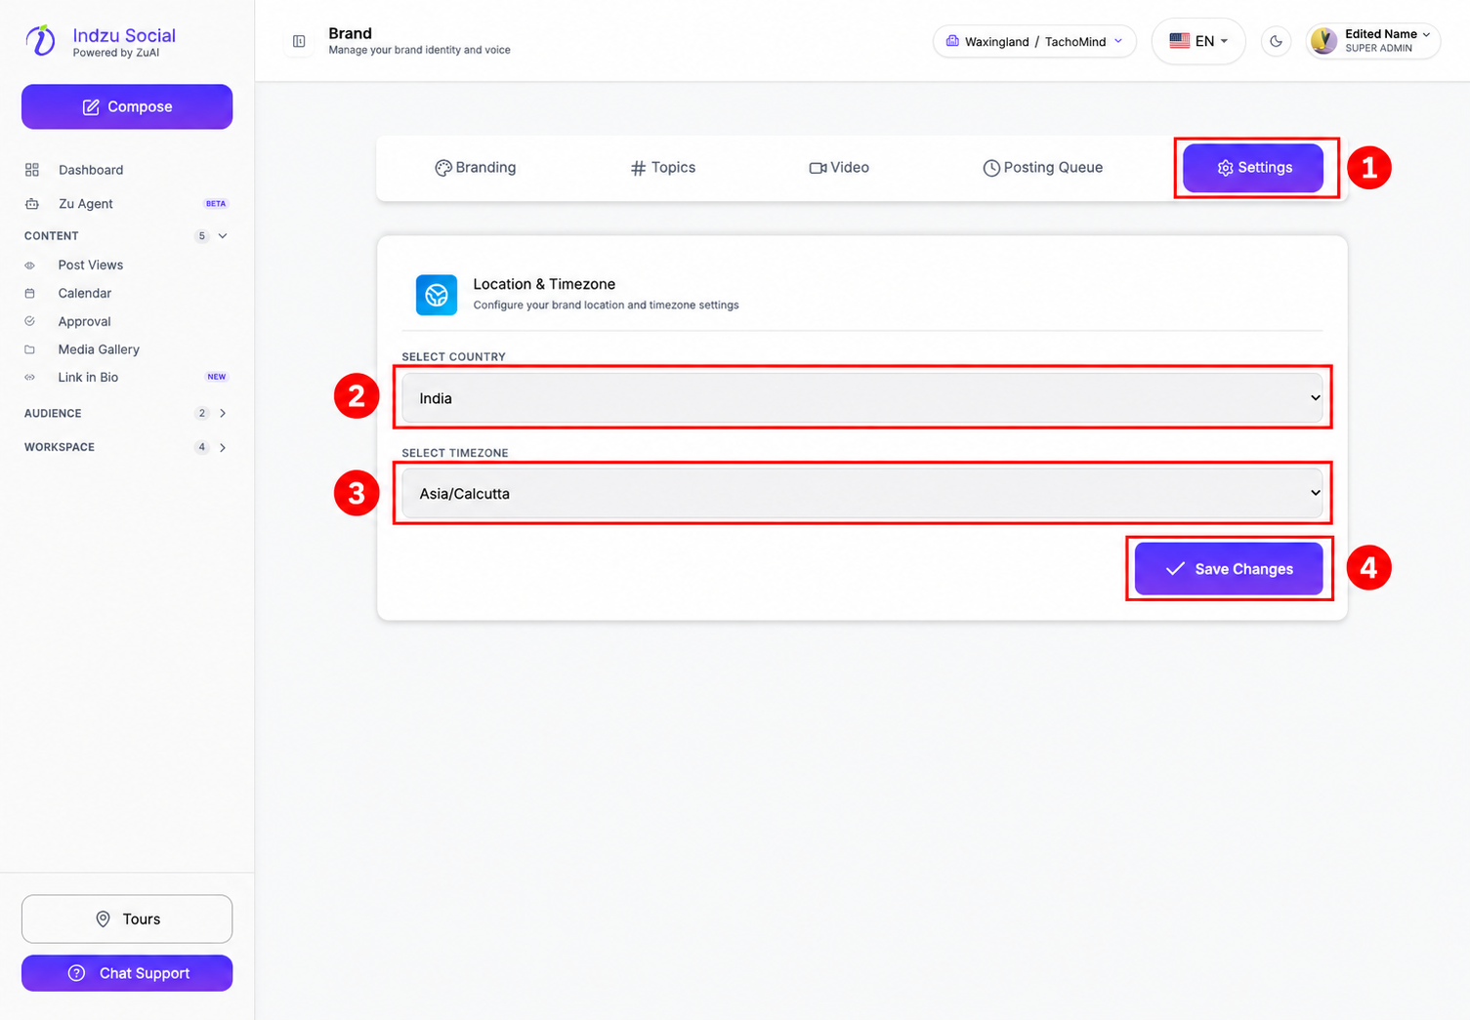Open Zu Agent page
The height and width of the screenshot is (1020, 1470).
86,204
